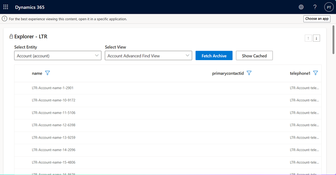The width and height of the screenshot is (336, 175).
Task: Click the Dynamics 365 title
Action: [x=30, y=7]
